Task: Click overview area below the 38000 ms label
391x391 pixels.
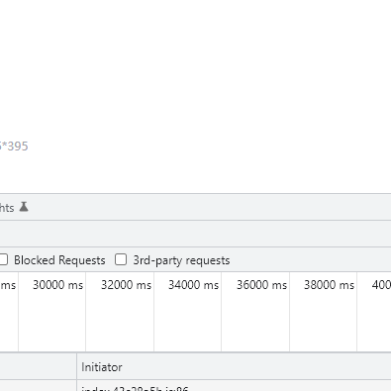Action: [324, 322]
